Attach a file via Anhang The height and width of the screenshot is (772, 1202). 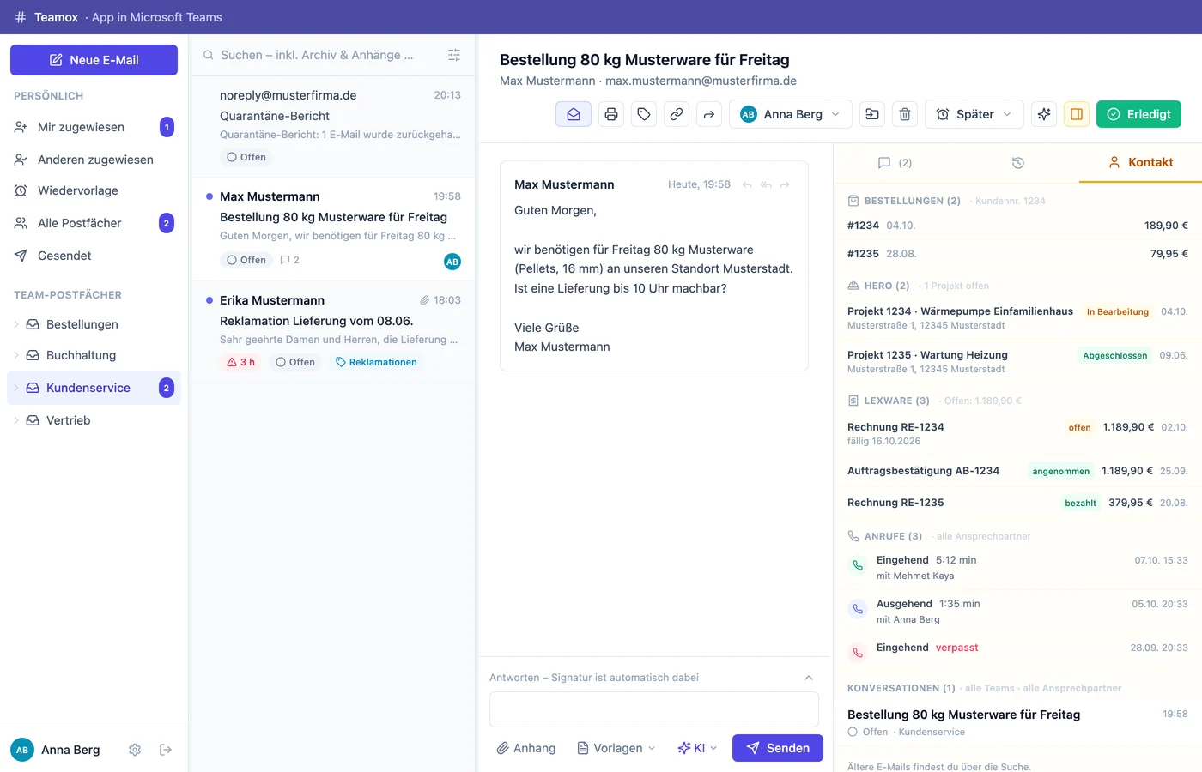(x=526, y=748)
